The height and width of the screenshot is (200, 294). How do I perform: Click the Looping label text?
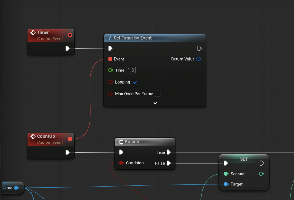[x=122, y=82]
